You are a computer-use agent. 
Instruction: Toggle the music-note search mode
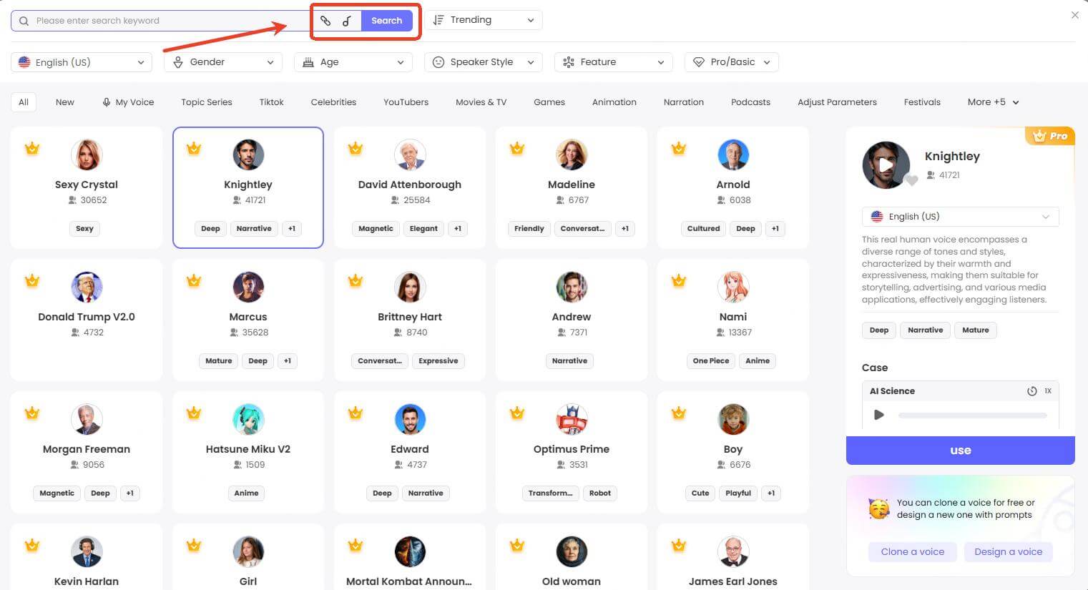pos(348,21)
